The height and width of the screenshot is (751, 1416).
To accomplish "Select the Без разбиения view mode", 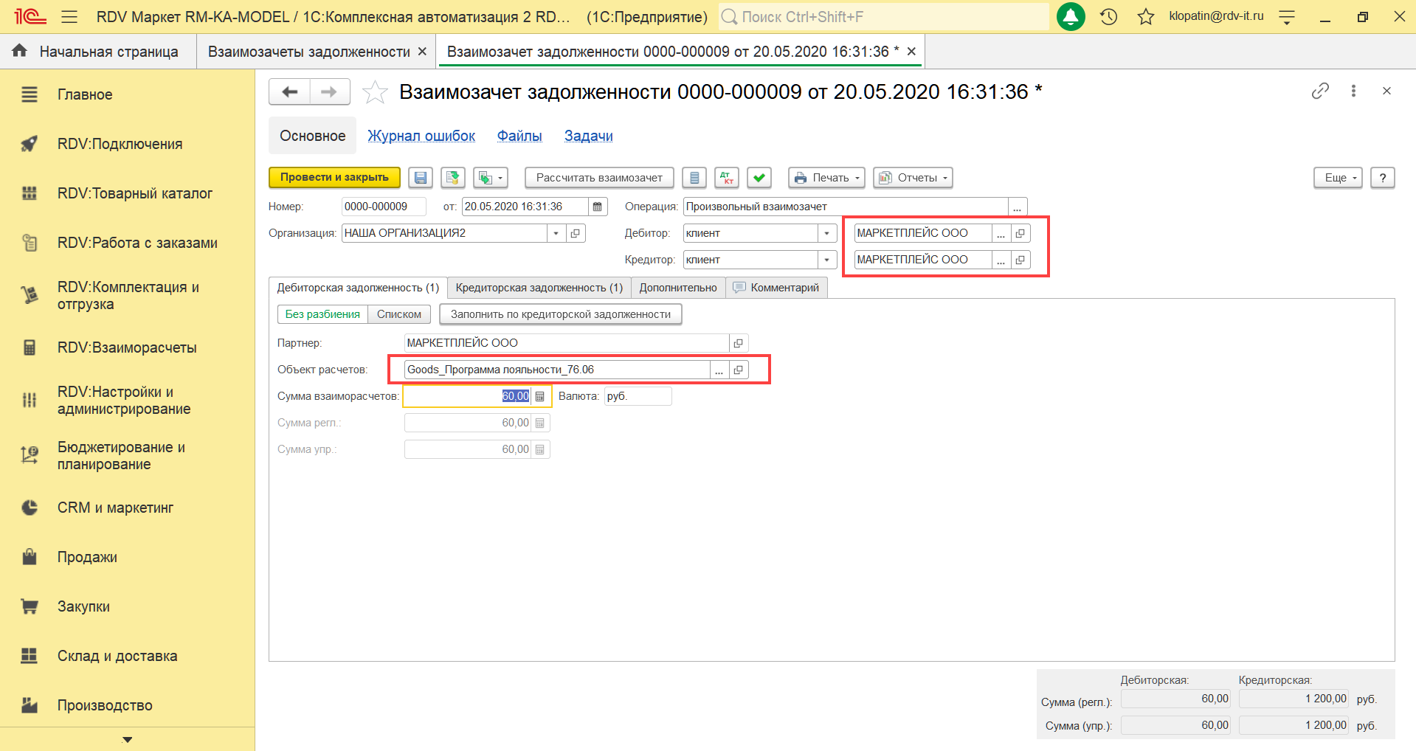I will tap(322, 314).
